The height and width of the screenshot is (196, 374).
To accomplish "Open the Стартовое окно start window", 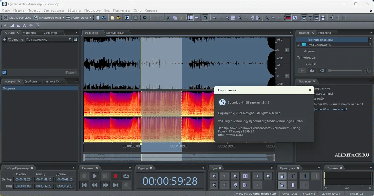I will coord(17,18).
